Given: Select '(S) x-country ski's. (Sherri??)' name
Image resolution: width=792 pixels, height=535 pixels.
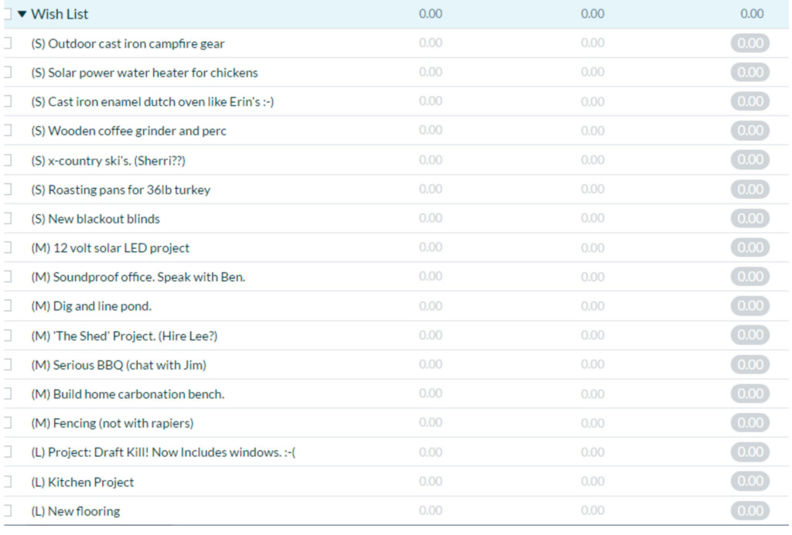Looking at the screenshot, I should [108, 161].
